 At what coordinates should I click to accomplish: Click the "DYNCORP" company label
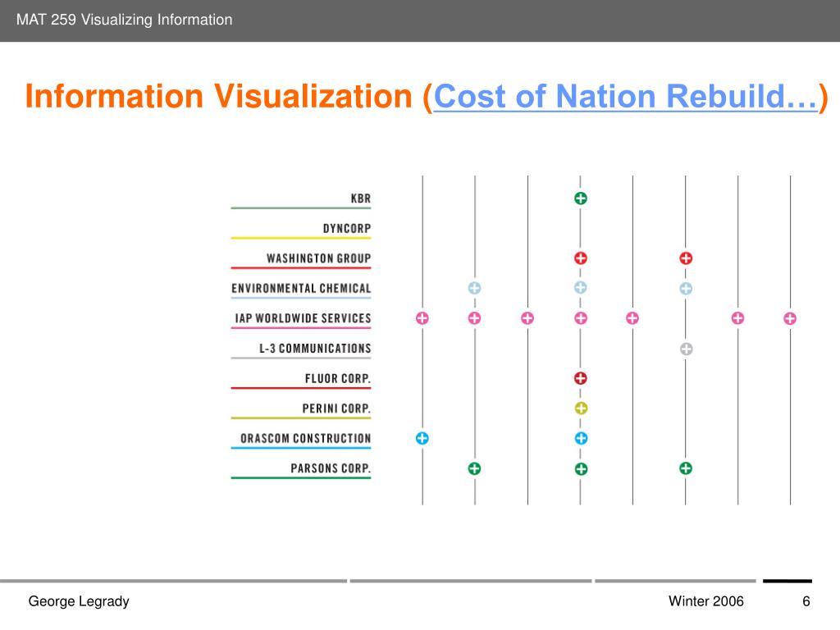[x=347, y=229]
